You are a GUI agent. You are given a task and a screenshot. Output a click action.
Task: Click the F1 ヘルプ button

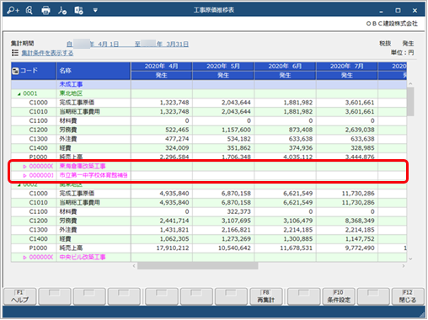point(20,296)
